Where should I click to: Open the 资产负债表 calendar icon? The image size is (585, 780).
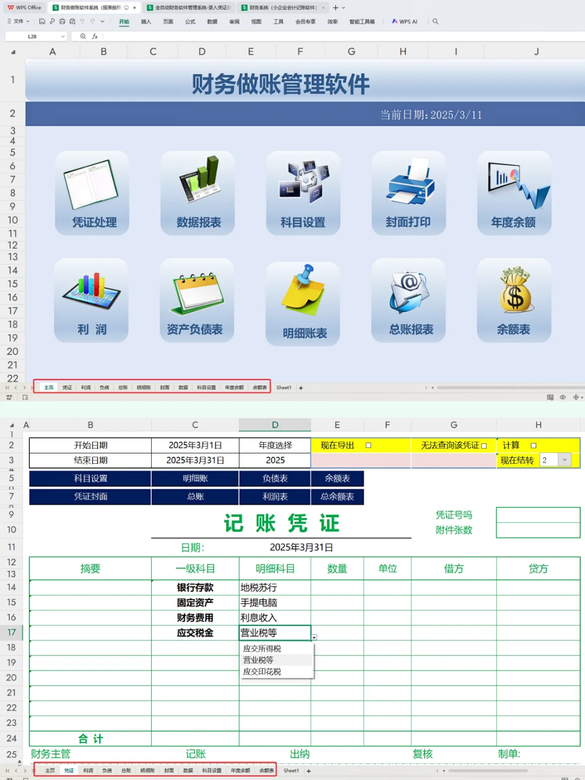(x=197, y=300)
